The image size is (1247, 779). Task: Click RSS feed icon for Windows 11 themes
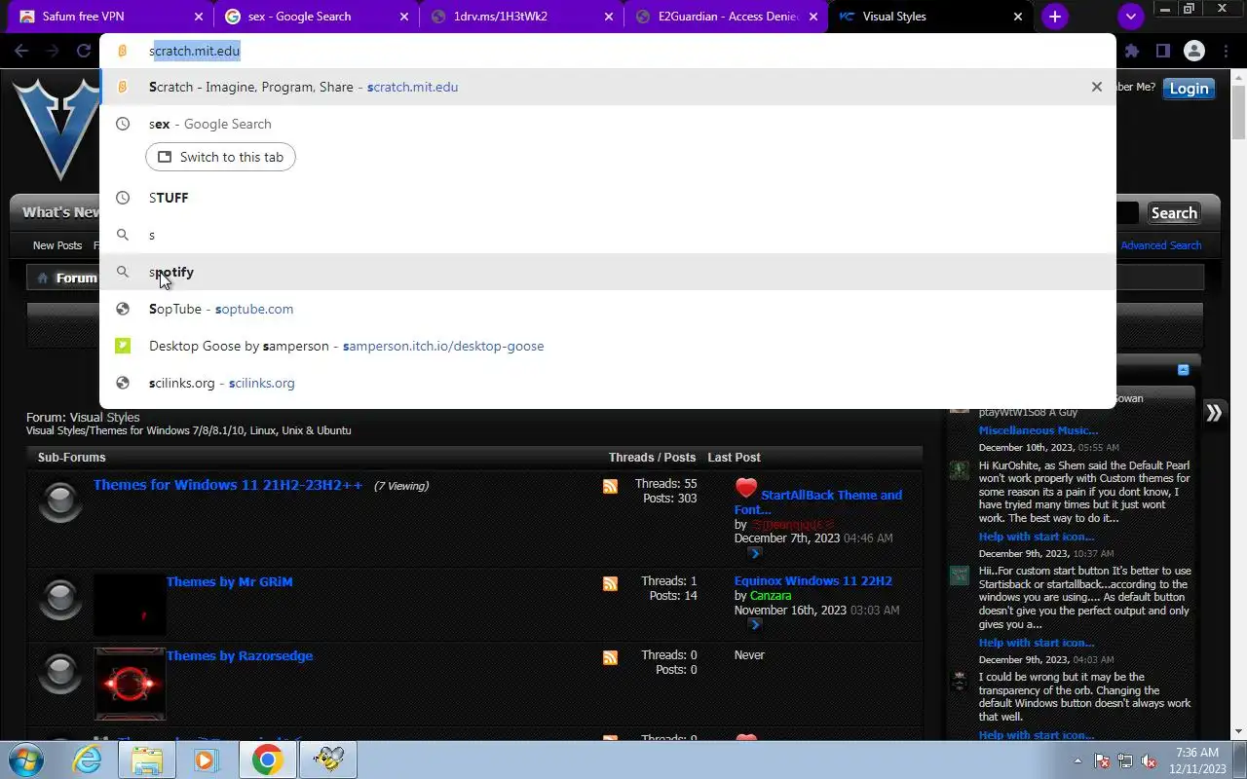tap(610, 486)
